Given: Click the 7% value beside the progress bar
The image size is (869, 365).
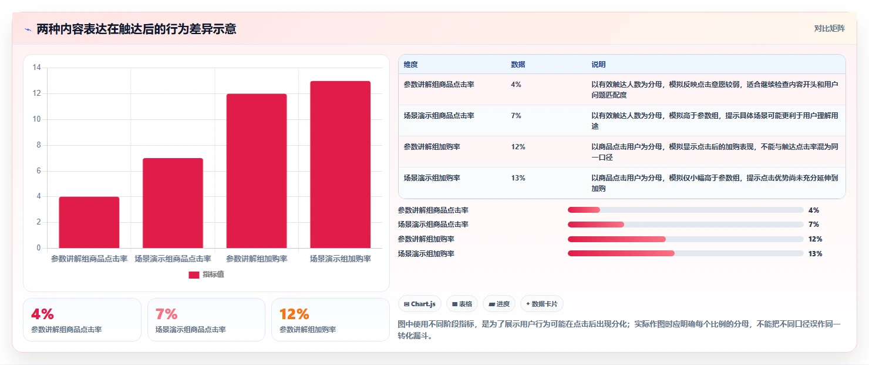Looking at the screenshot, I should (814, 225).
